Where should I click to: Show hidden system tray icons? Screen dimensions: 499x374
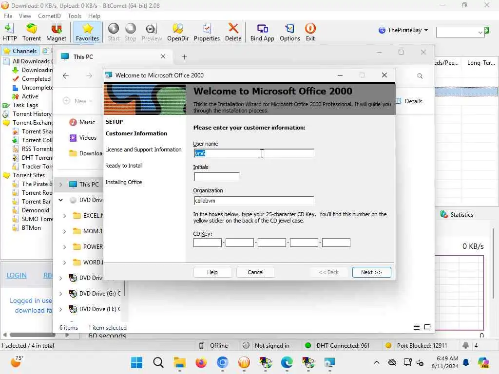(377, 362)
